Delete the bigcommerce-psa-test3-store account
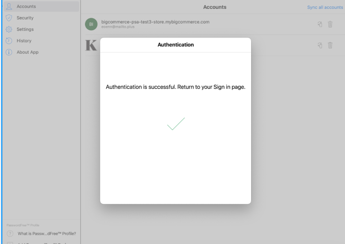345x244 pixels. pos(330,24)
